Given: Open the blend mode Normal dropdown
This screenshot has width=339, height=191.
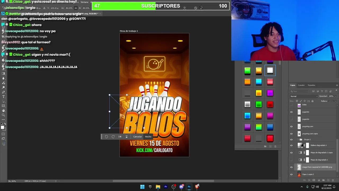Looking at the screenshot, I should pyautogui.click(x=304, y=96).
